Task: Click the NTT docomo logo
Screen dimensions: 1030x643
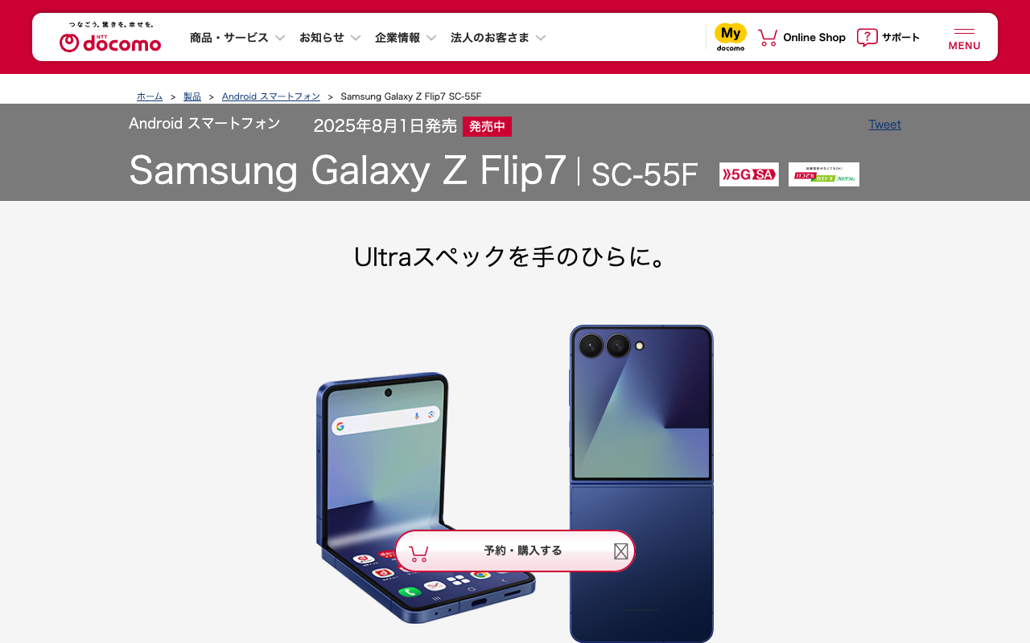Action: [x=110, y=37]
